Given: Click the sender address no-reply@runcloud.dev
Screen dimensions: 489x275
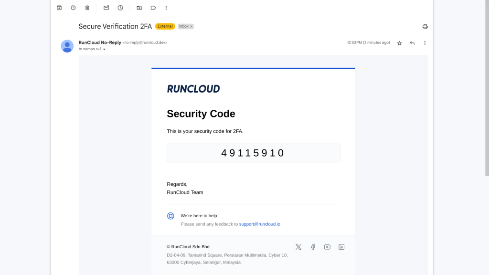Looking at the screenshot, I should (145, 42).
